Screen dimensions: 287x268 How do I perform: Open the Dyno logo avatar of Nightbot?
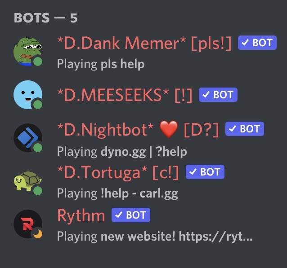tap(28, 138)
